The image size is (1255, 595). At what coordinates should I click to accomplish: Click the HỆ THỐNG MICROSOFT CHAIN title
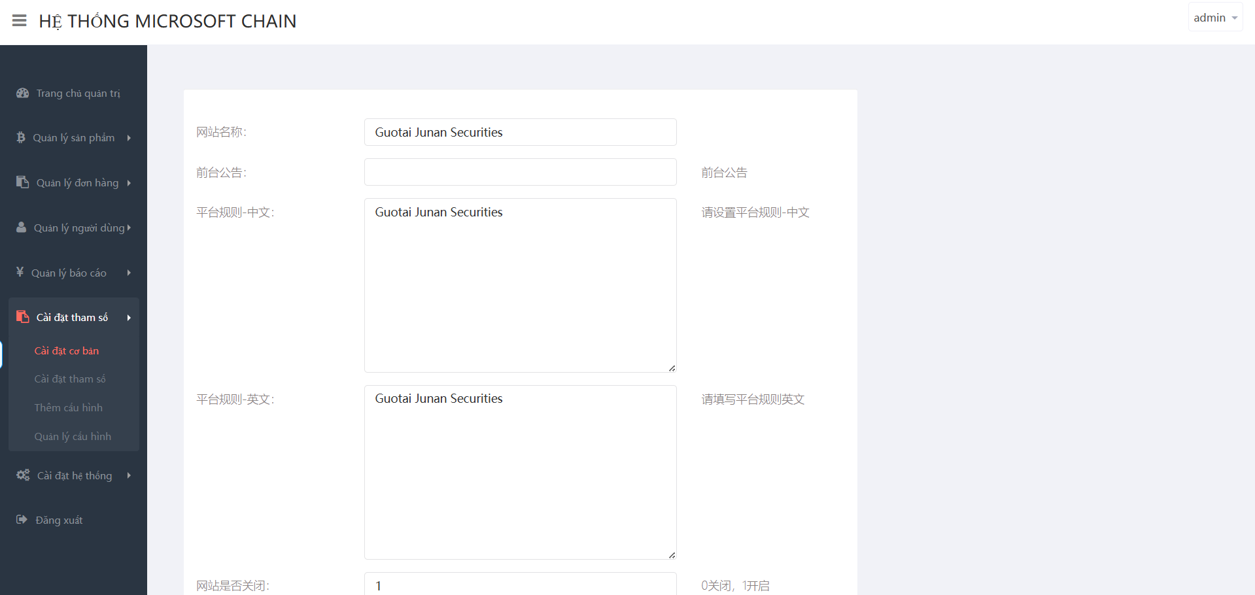coord(167,22)
